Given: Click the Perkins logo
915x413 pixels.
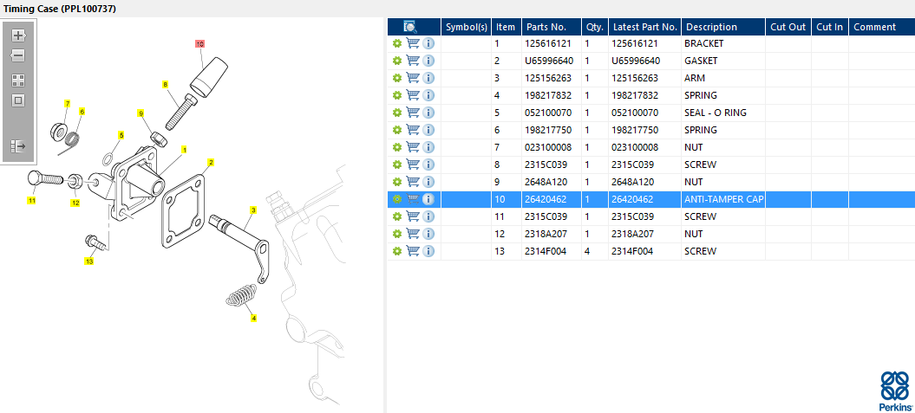Looking at the screenshot, I should coord(894,390).
